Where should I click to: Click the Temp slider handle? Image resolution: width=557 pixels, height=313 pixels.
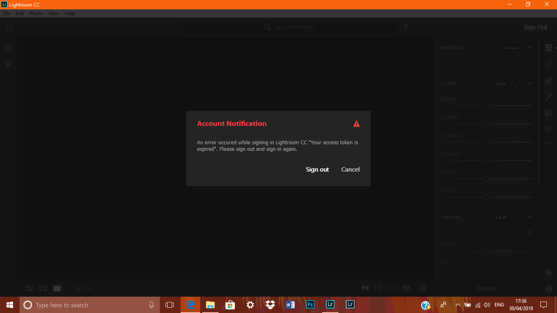[x=486, y=251]
